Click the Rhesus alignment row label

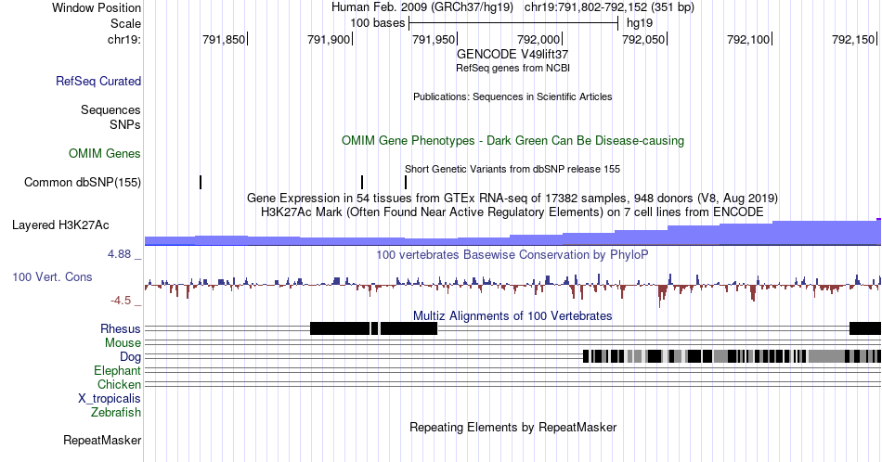[121, 328]
